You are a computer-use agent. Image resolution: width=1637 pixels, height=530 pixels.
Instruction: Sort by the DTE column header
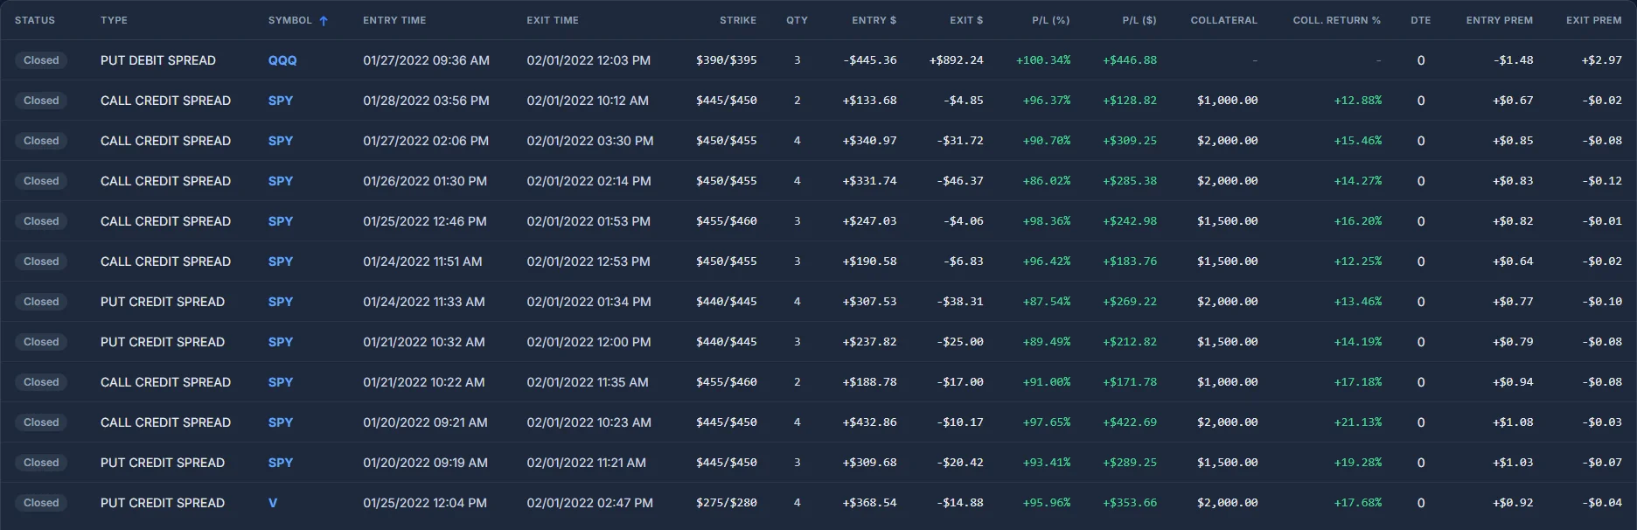(1419, 19)
